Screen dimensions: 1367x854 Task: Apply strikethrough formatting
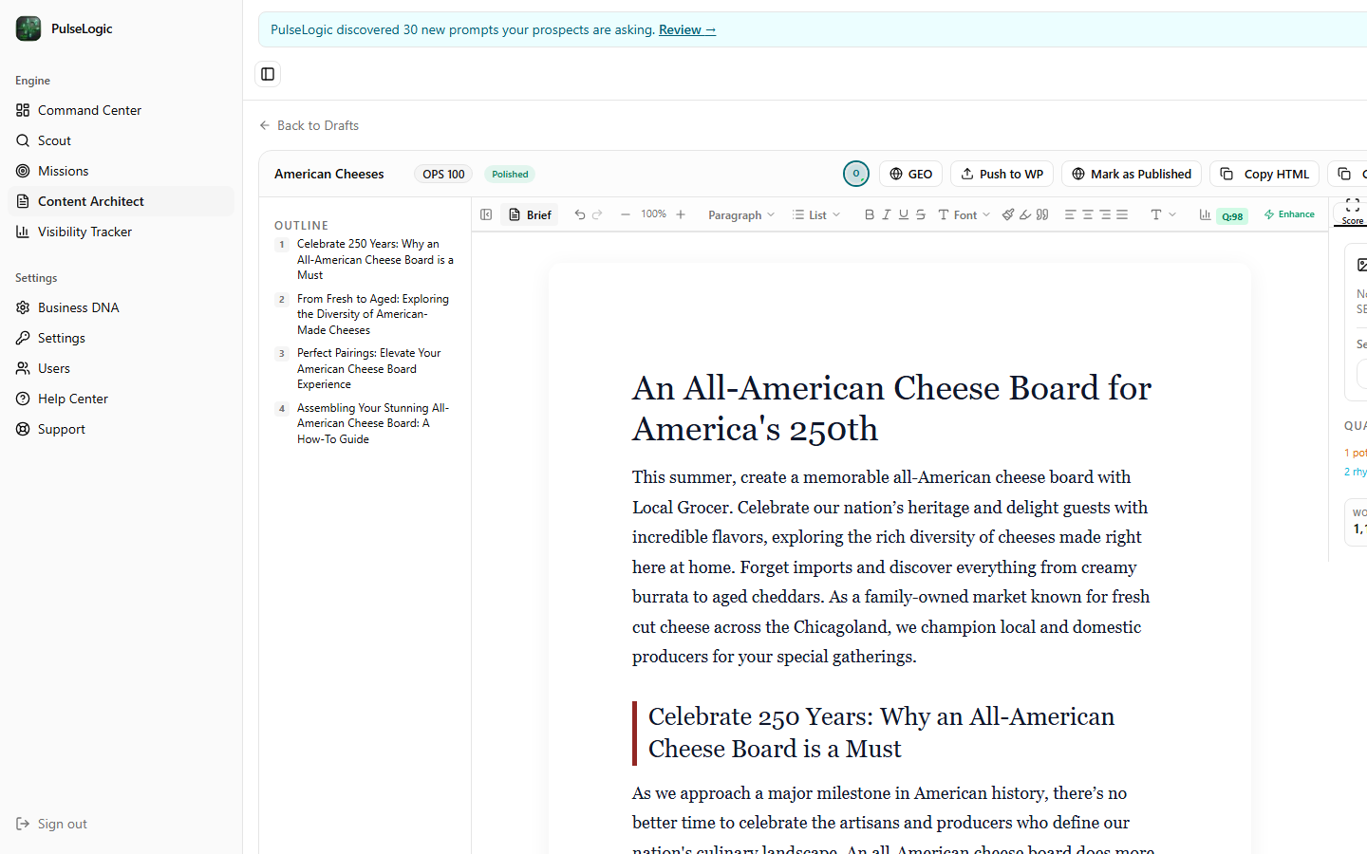tap(921, 214)
